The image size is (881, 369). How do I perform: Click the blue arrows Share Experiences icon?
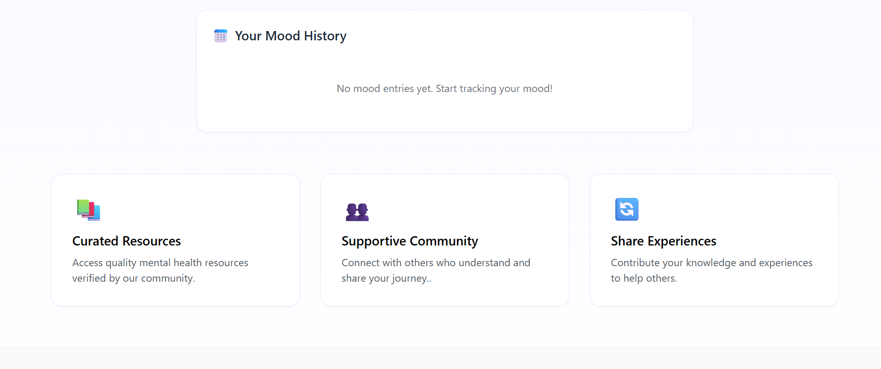[627, 209]
